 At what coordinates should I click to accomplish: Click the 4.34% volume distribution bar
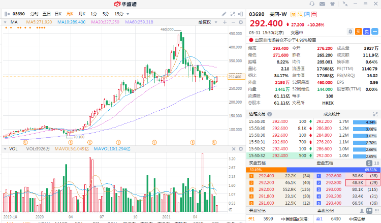coord(365,122)
